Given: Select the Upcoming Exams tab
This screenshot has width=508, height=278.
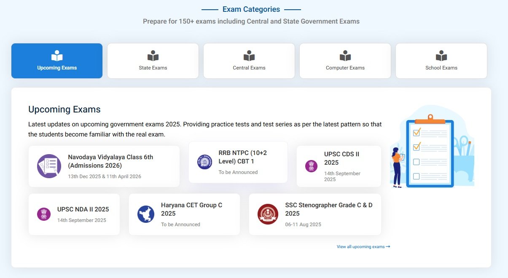Looking at the screenshot, I should click(x=57, y=61).
